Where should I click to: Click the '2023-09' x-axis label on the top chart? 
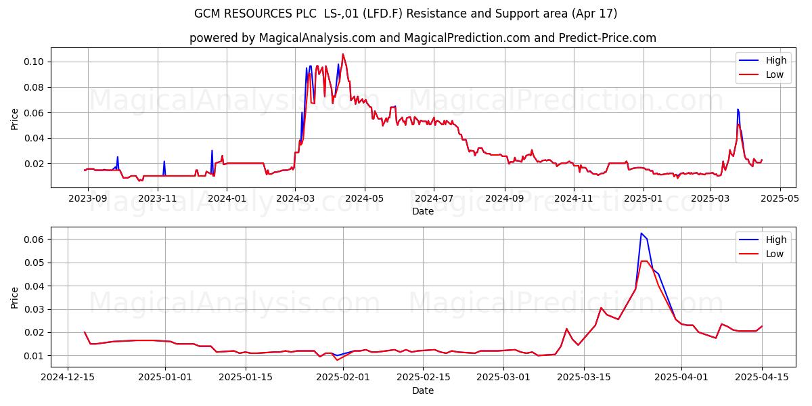pyautogui.click(x=88, y=199)
